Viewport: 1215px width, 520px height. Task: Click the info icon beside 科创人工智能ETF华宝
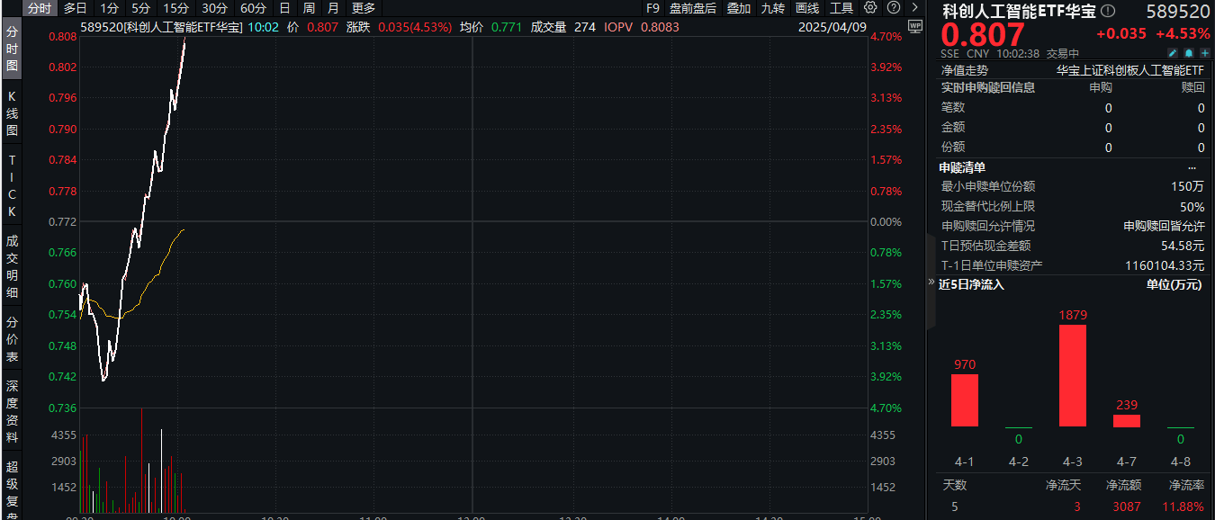click(1107, 11)
